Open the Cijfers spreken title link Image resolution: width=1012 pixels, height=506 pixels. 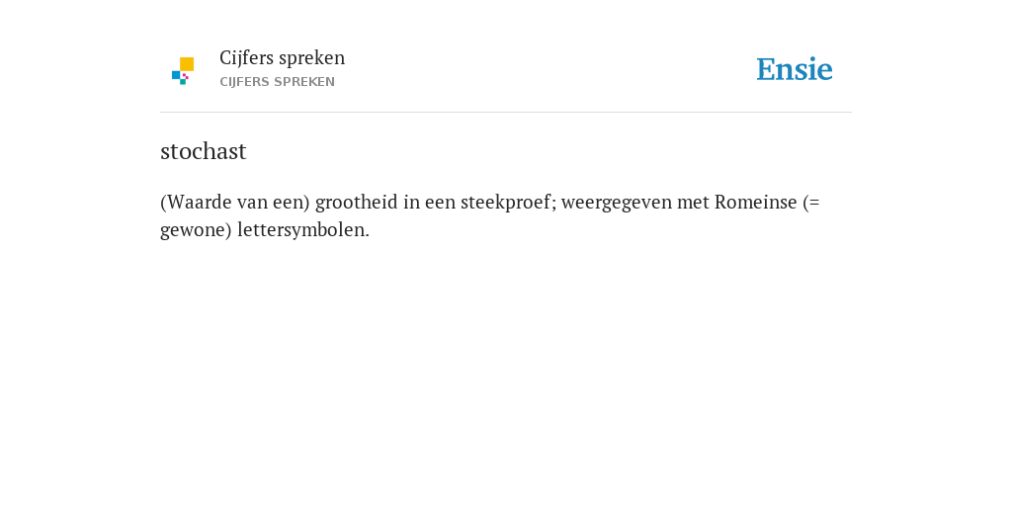(x=282, y=58)
